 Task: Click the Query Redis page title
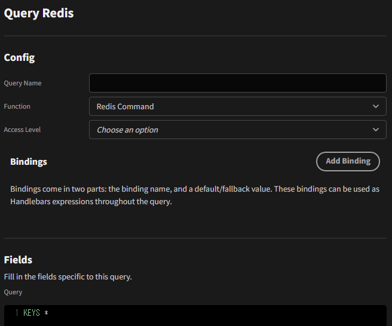click(39, 13)
